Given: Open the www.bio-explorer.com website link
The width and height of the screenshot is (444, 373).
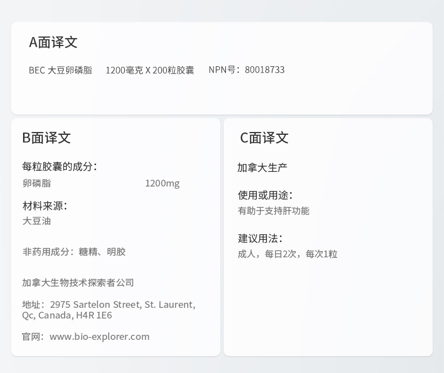Looking at the screenshot, I should tap(99, 336).
